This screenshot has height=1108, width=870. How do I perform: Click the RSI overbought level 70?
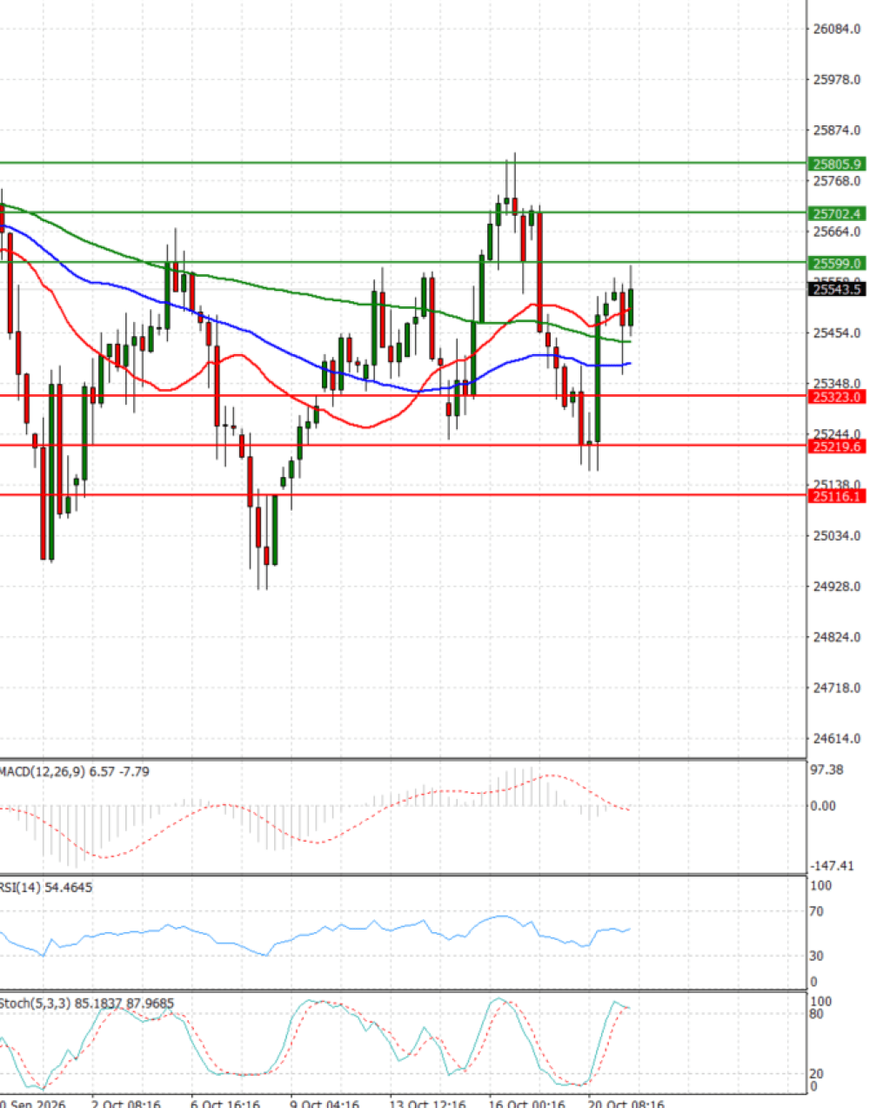[x=816, y=911]
